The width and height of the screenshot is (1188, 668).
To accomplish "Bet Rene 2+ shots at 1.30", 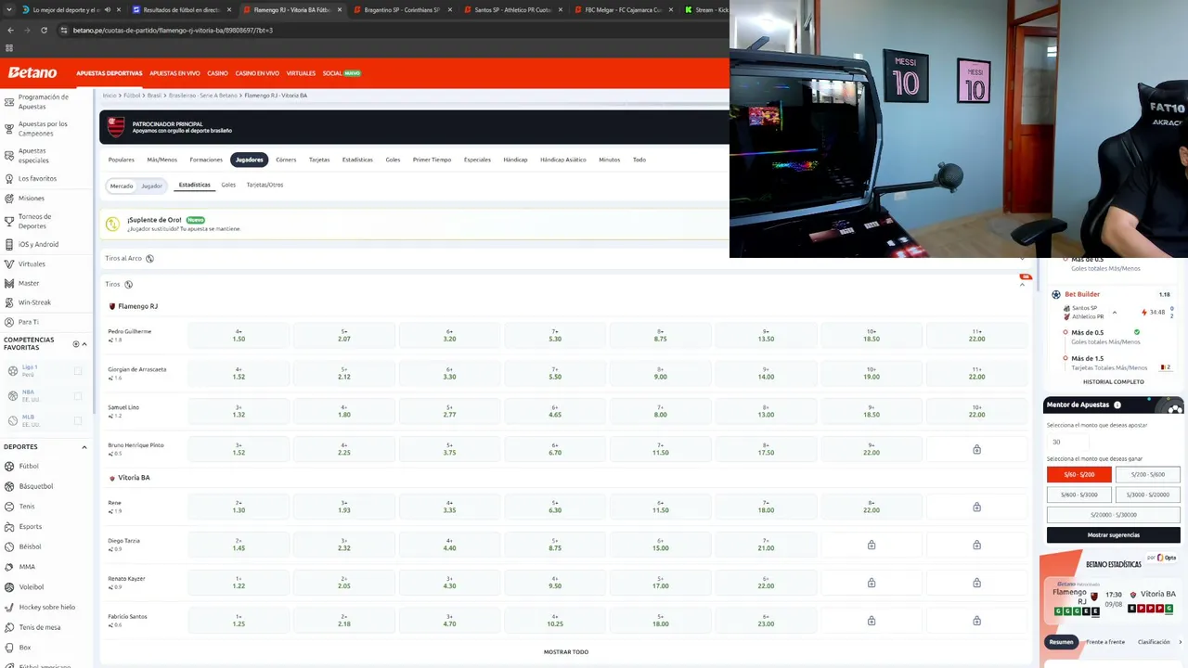I will coord(239,507).
